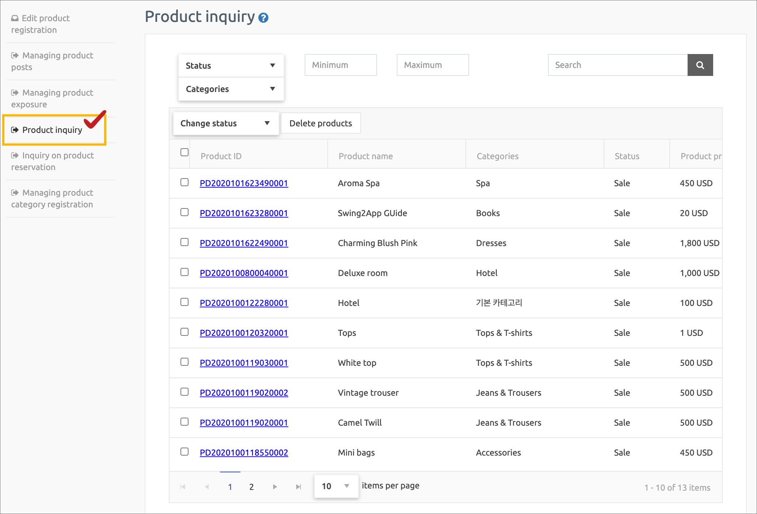Click the search magnifier icon button

(700, 65)
